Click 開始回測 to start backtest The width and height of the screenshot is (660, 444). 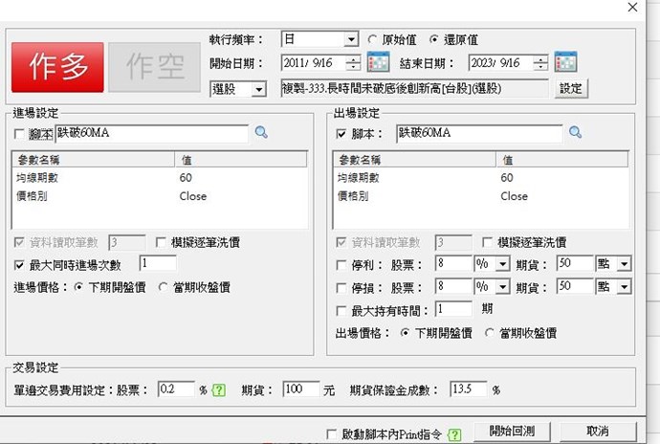coord(512,432)
